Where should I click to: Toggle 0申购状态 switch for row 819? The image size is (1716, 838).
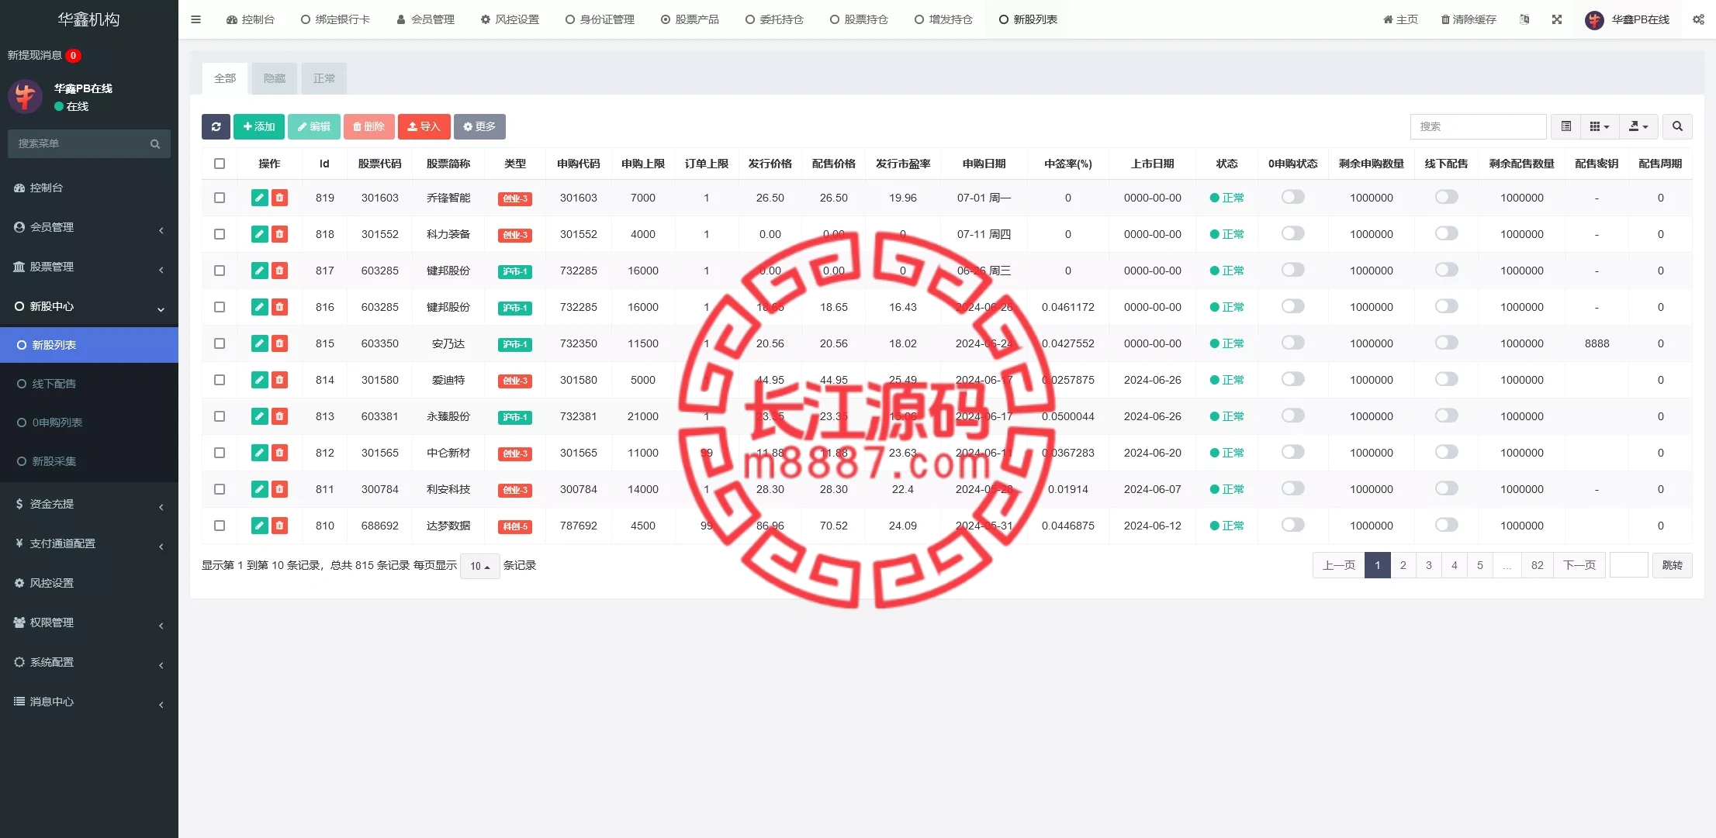(x=1292, y=197)
